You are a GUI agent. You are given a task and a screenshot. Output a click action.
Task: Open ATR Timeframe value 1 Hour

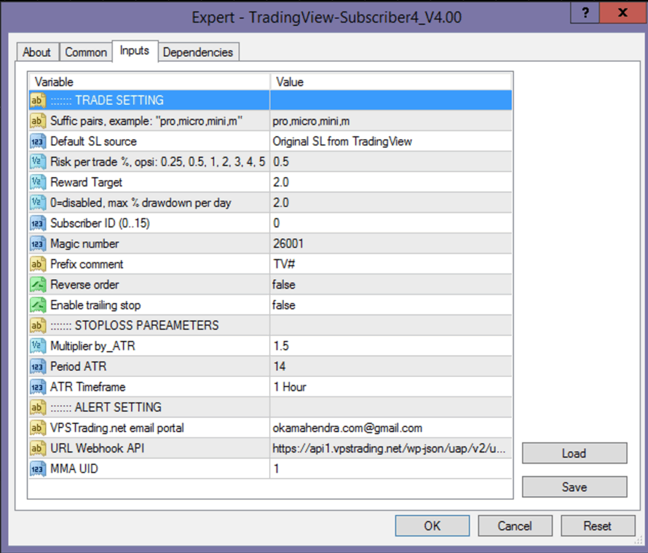tap(391, 387)
